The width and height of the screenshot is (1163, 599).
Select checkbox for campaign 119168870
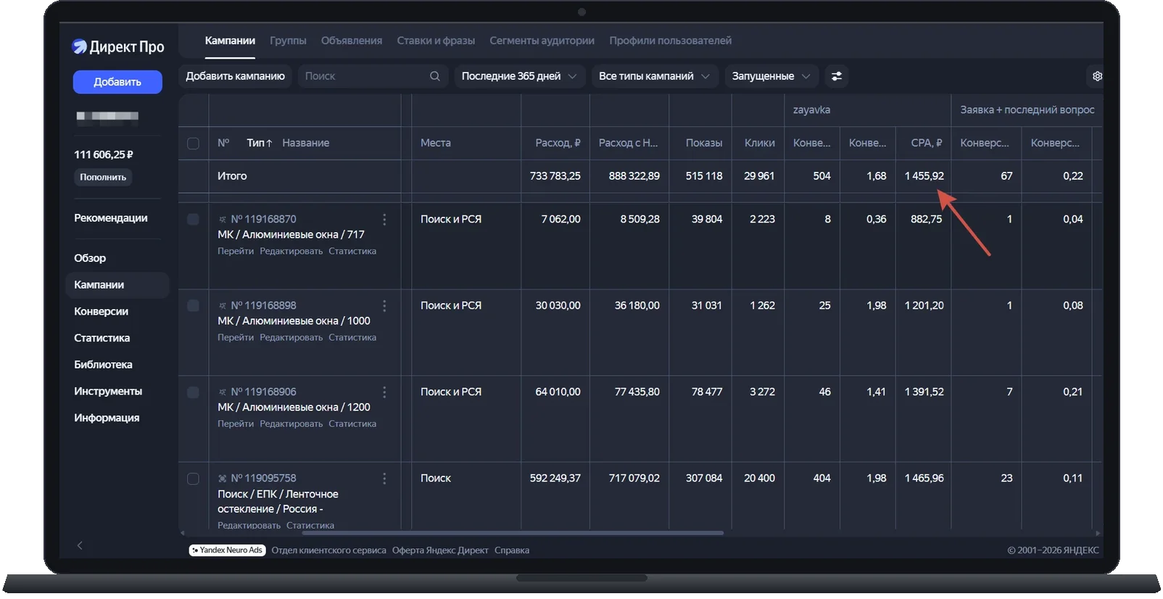click(193, 219)
